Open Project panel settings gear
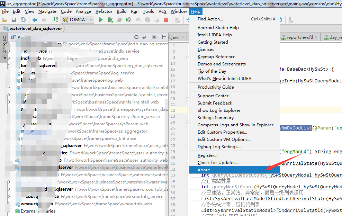The width and height of the screenshot is (342, 216). click(155, 37)
